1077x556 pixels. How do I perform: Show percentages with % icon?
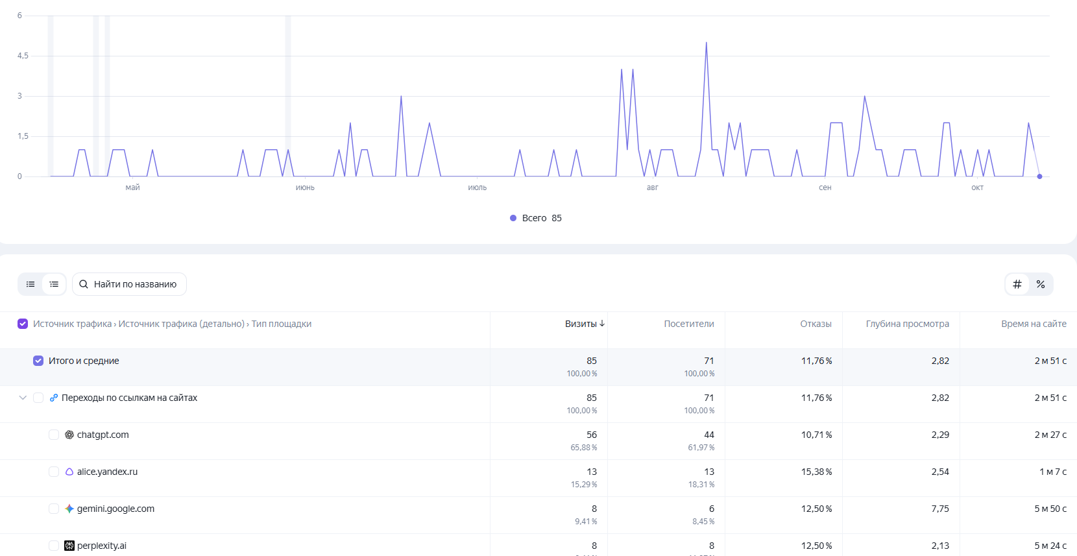(x=1041, y=284)
